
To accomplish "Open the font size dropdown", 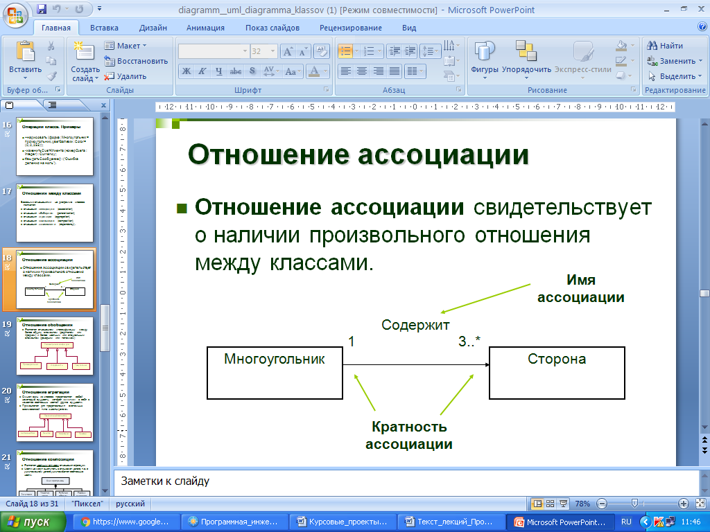I will click(x=271, y=51).
